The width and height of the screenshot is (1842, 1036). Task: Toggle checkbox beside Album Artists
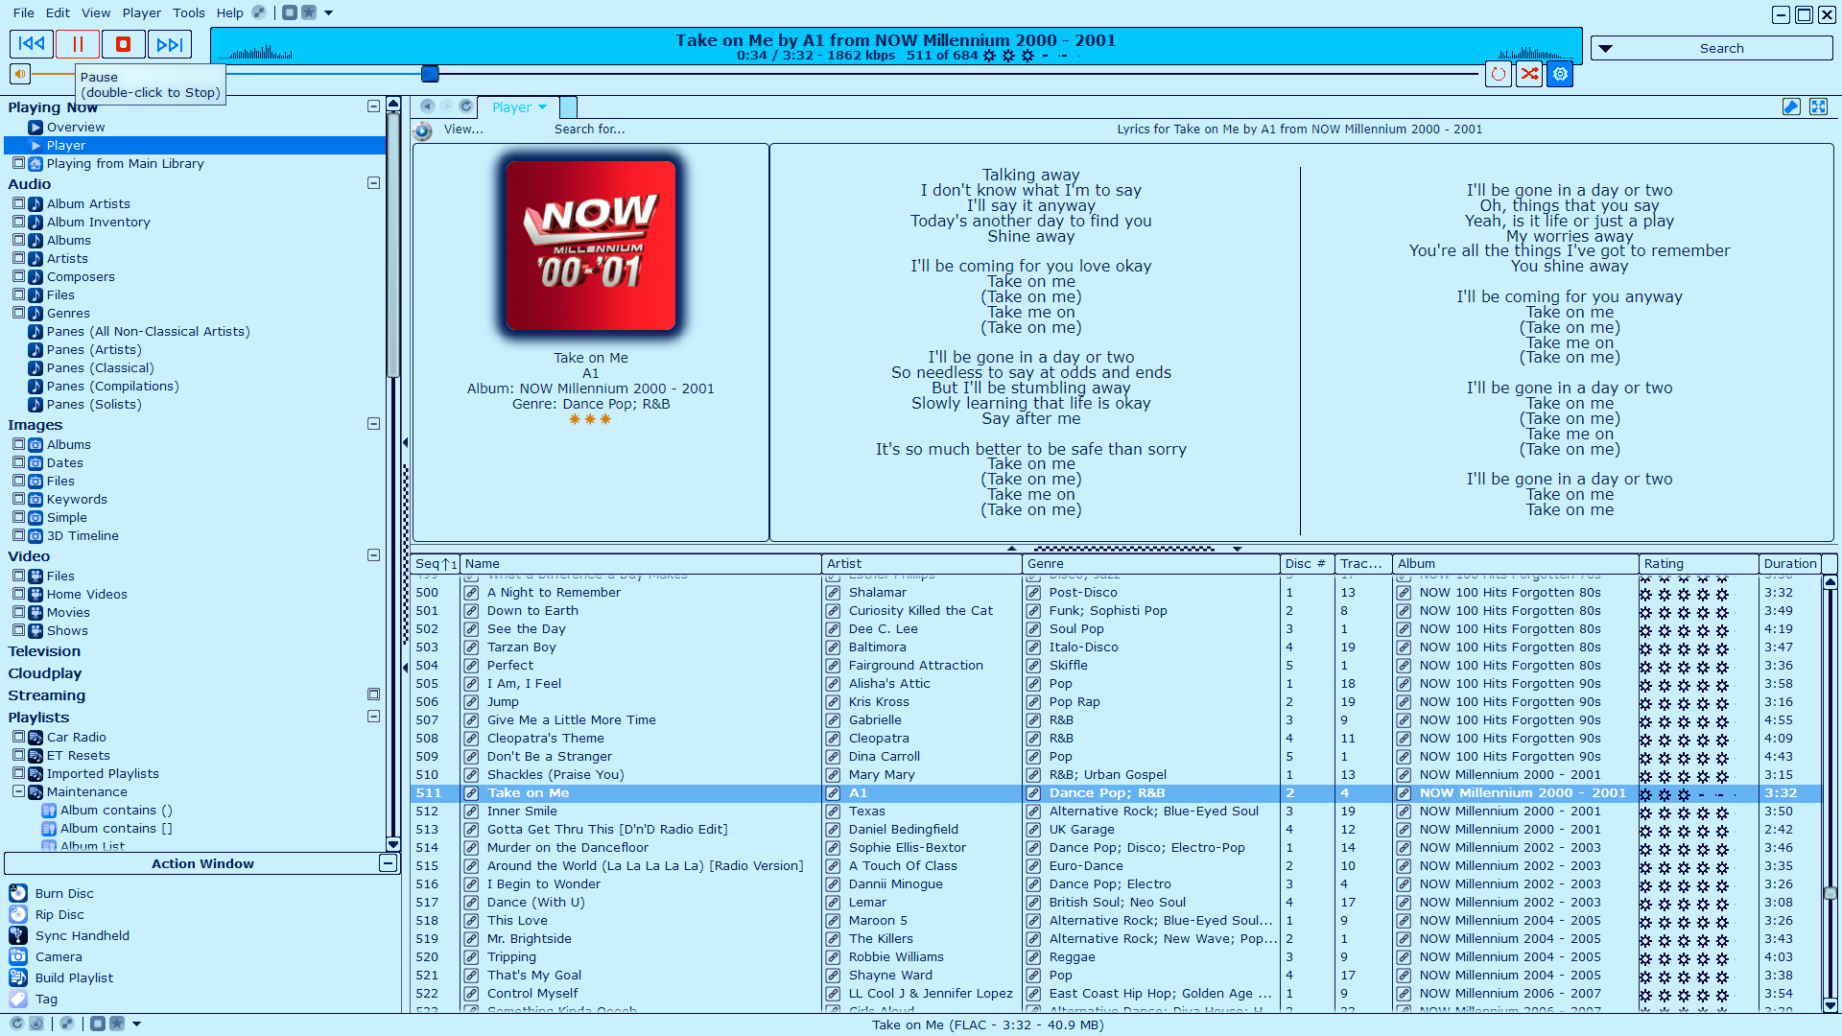click(18, 203)
